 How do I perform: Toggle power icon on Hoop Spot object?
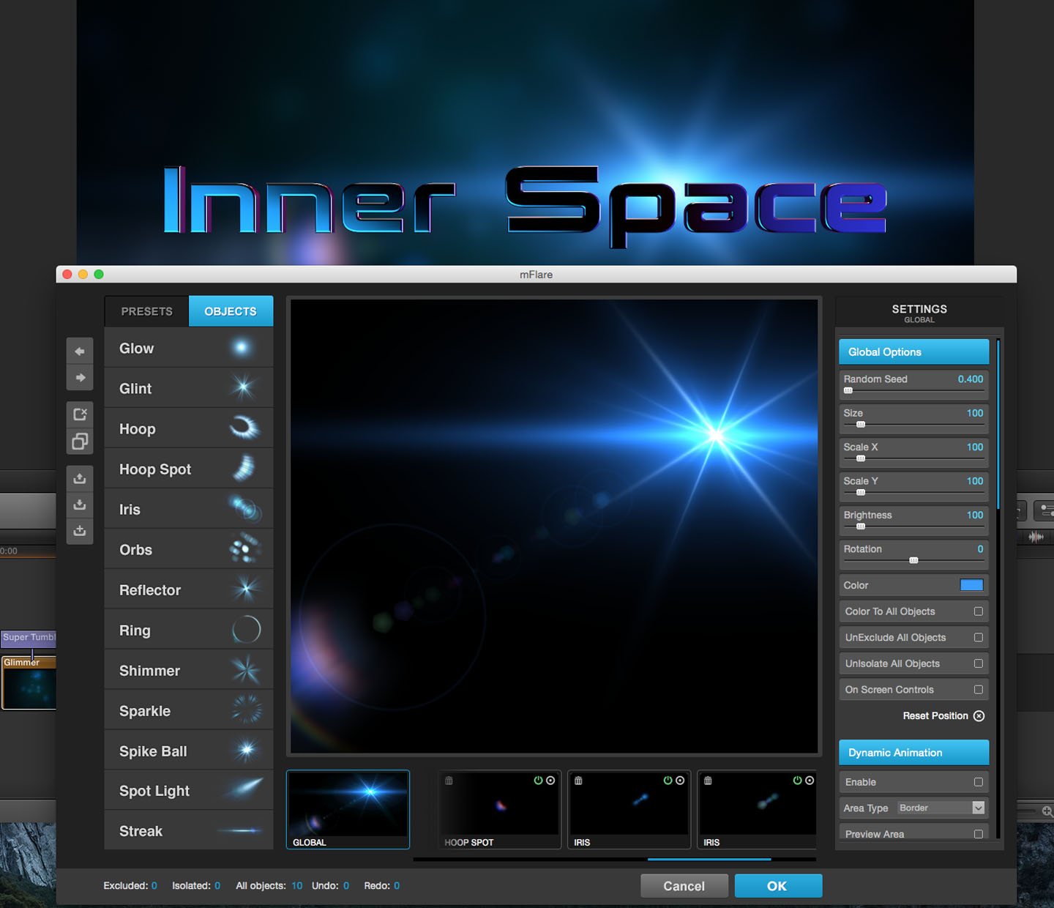coord(538,781)
